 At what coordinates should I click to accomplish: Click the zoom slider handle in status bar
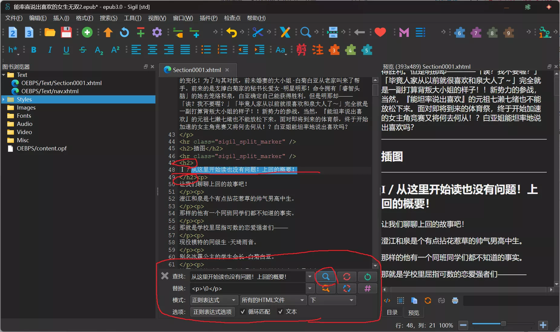pyautogui.click(x=503, y=324)
